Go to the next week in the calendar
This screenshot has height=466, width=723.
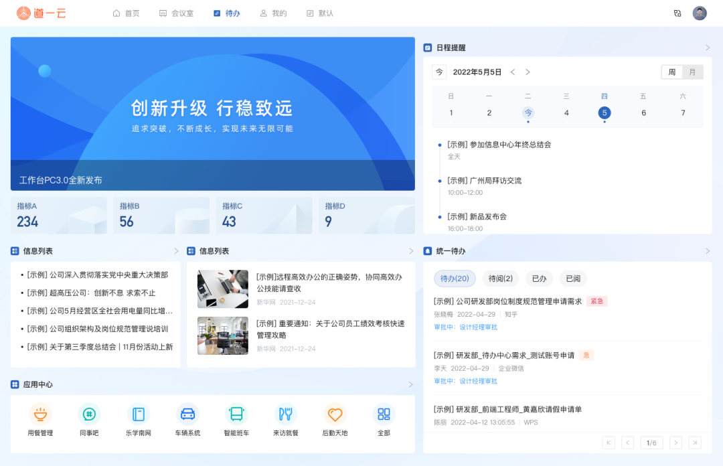tap(528, 72)
